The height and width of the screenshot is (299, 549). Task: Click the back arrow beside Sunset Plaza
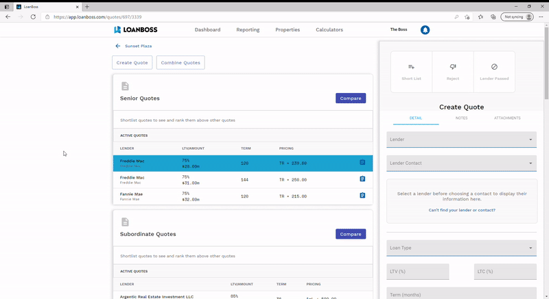click(x=117, y=46)
